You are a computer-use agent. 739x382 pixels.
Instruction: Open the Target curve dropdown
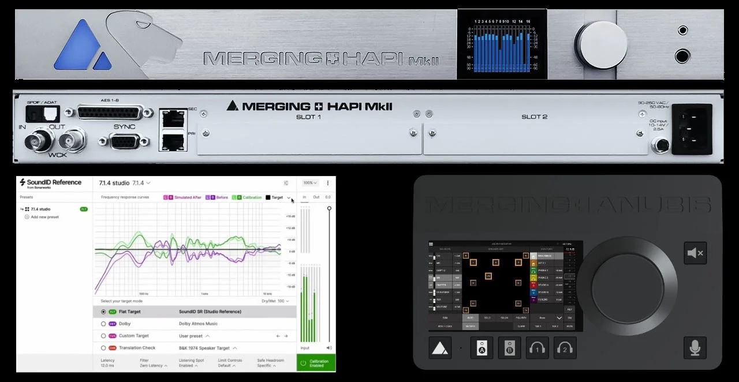coord(289,197)
